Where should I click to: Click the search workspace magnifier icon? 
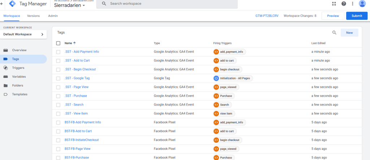tap(104, 4)
